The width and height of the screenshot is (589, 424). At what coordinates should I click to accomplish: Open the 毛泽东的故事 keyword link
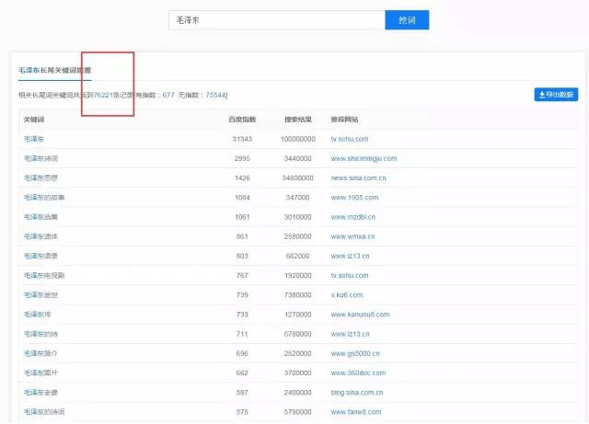(x=44, y=197)
